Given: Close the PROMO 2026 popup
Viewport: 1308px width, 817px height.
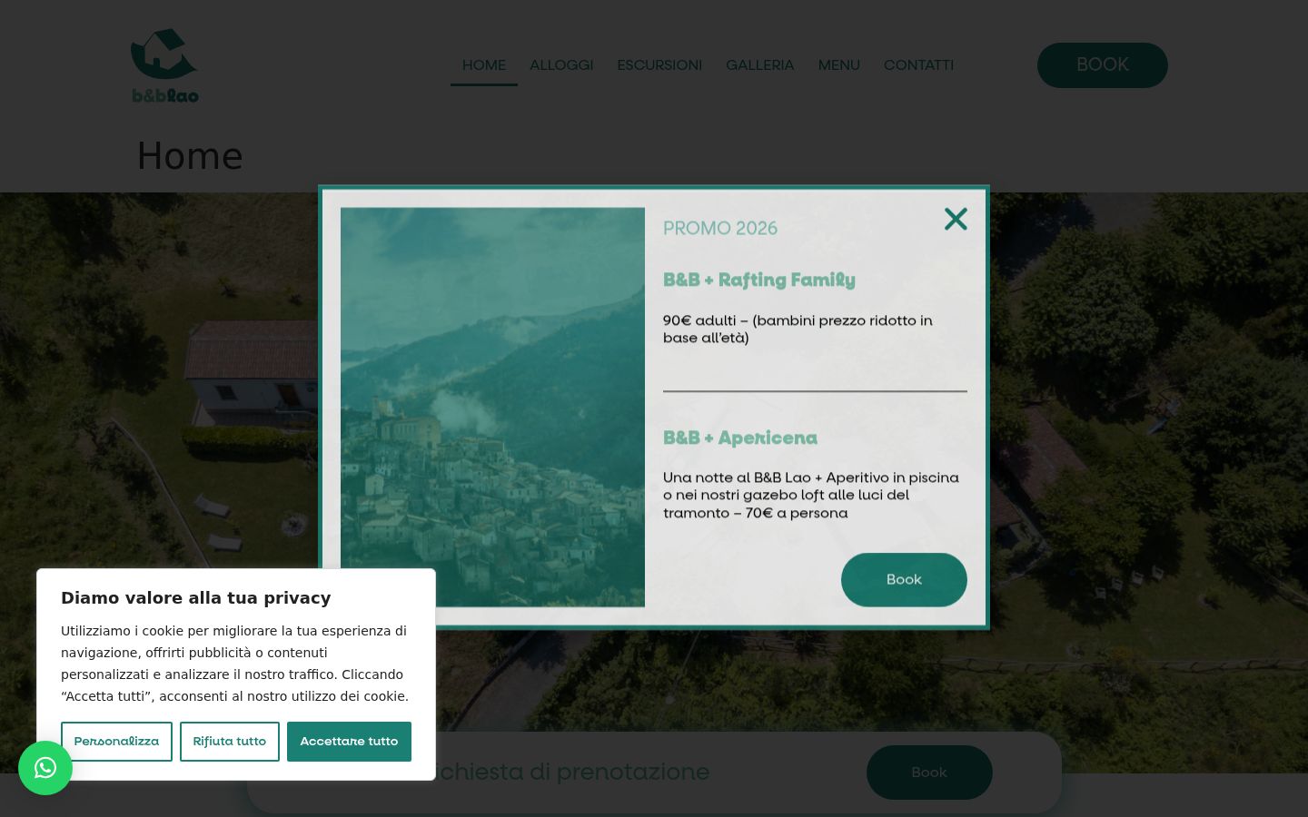Looking at the screenshot, I should pyautogui.click(x=956, y=219).
